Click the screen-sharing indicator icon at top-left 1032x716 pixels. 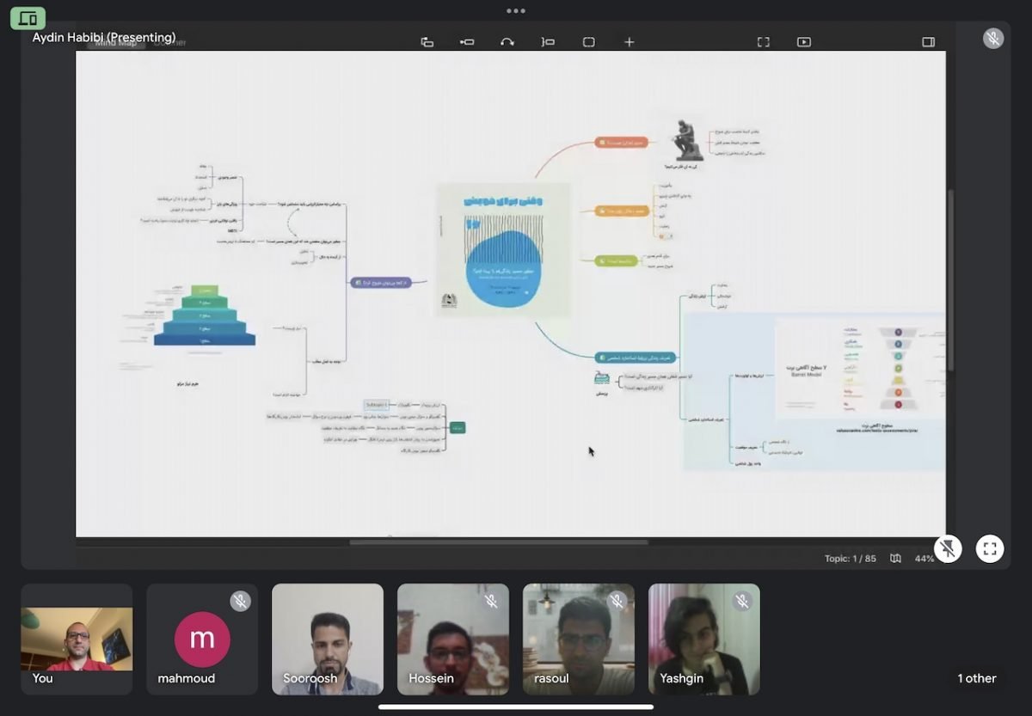[x=28, y=18]
